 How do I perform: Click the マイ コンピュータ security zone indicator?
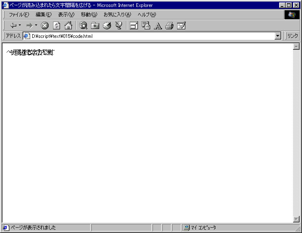coord(203,228)
